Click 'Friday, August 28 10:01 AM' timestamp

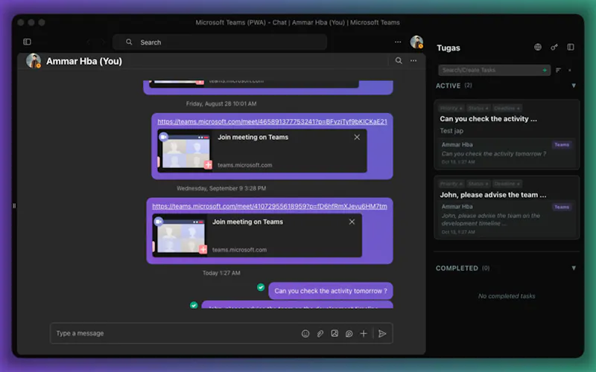[221, 103]
